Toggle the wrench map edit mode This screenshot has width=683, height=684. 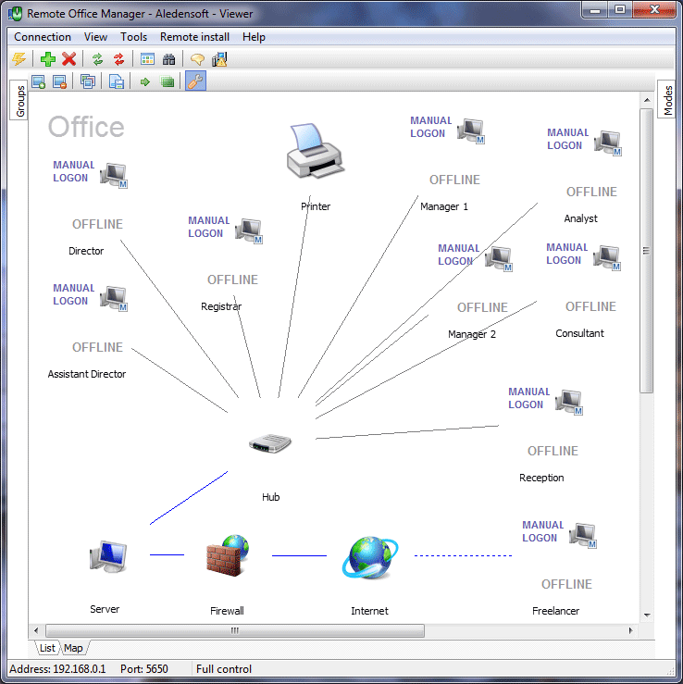pyautogui.click(x=196, y=81)
